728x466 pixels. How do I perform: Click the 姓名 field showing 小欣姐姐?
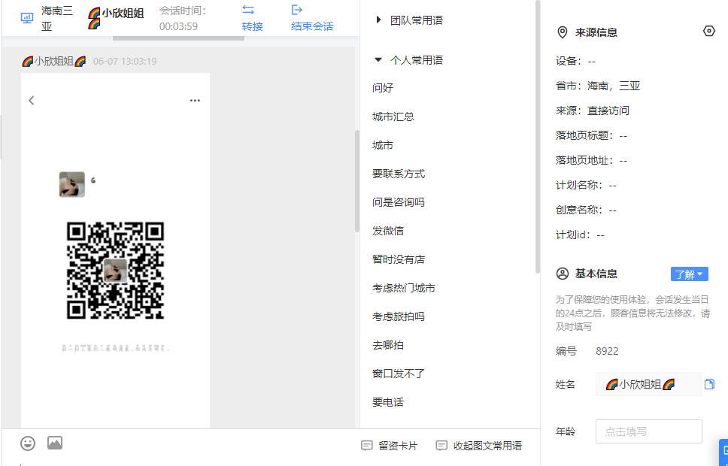648,384
